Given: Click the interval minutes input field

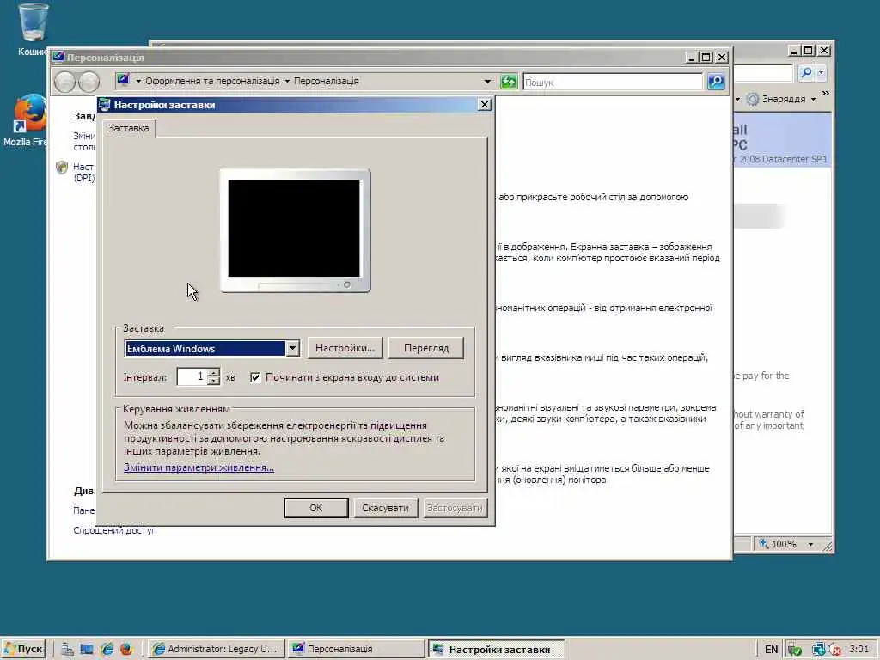Looking at the screenshot, I should click(x=192, y=376).
